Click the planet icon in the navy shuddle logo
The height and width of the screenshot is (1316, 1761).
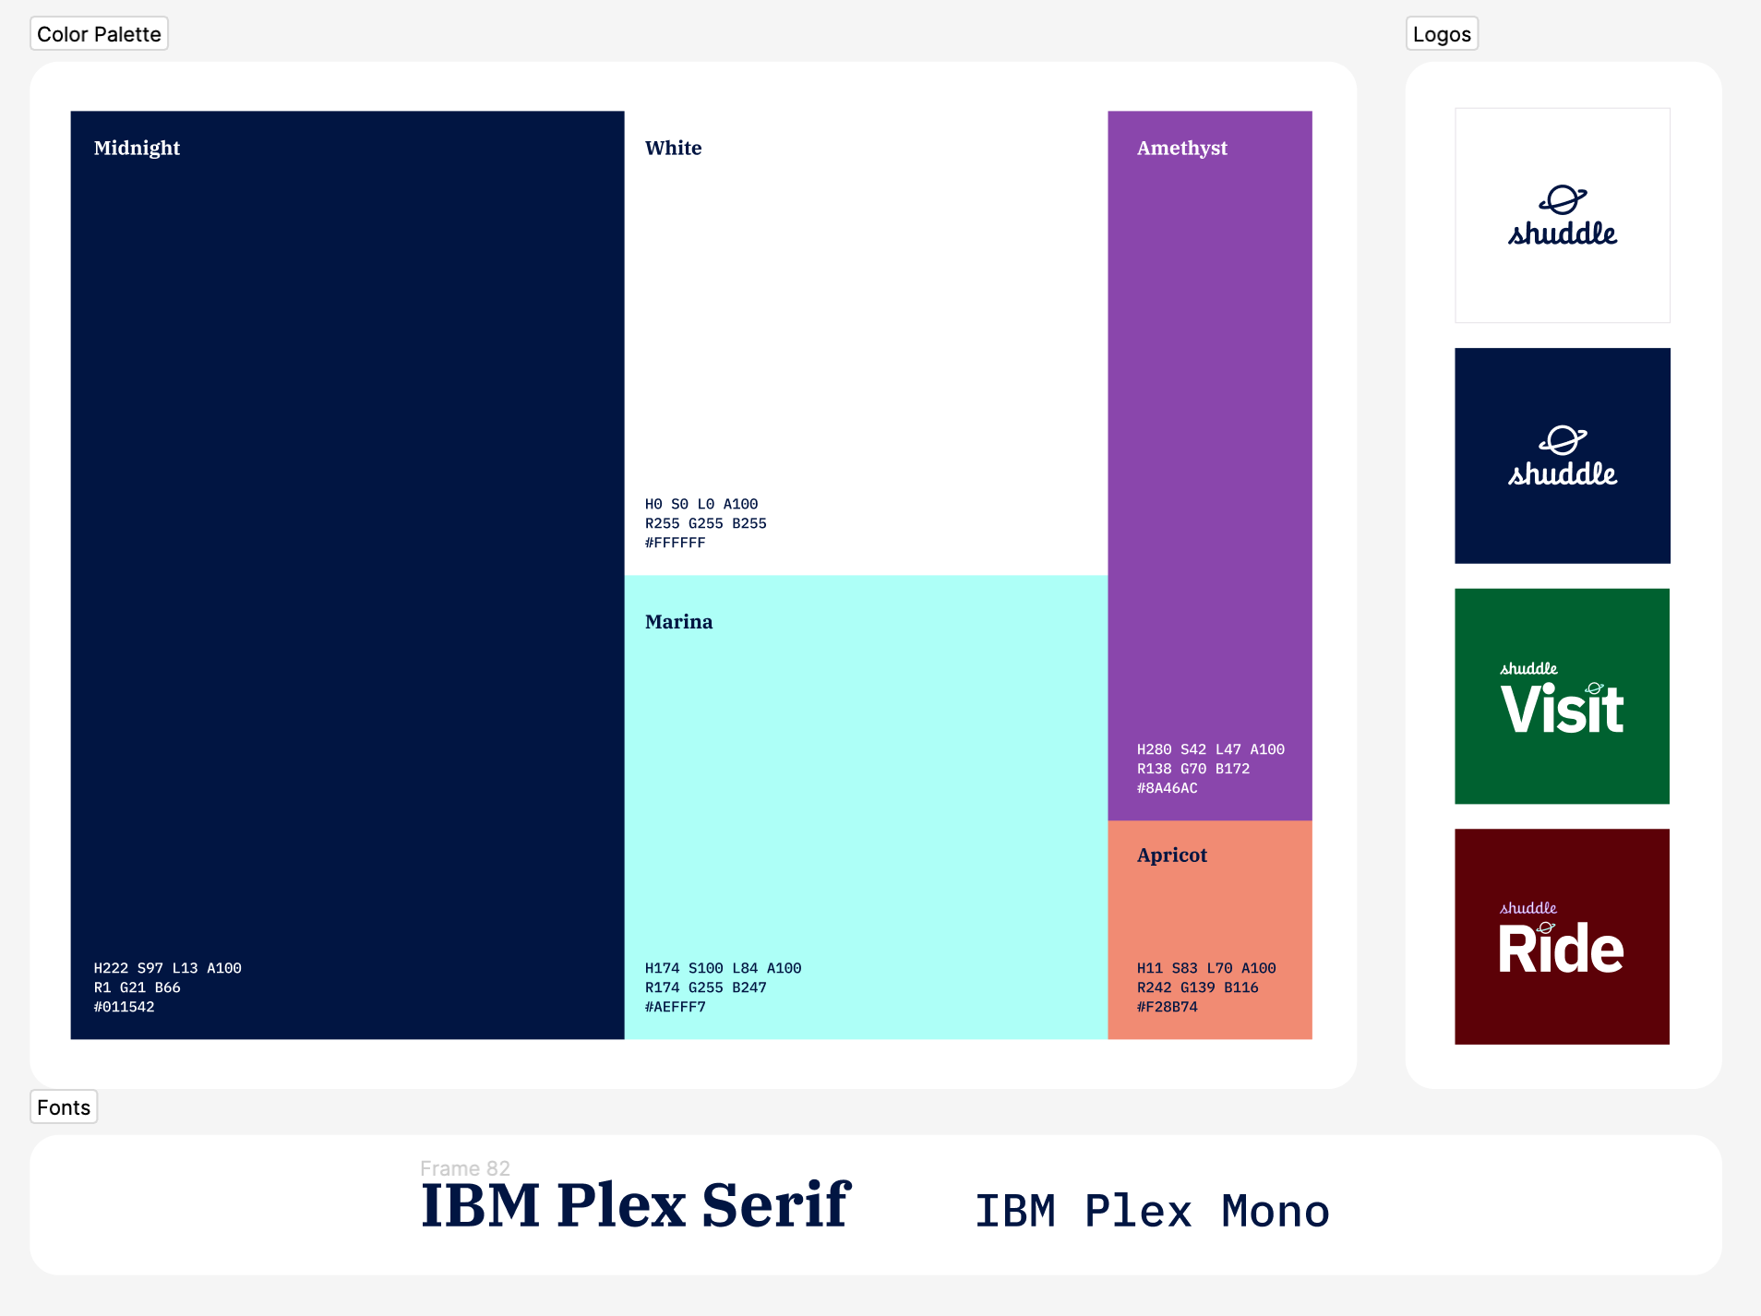[1563, 440]
